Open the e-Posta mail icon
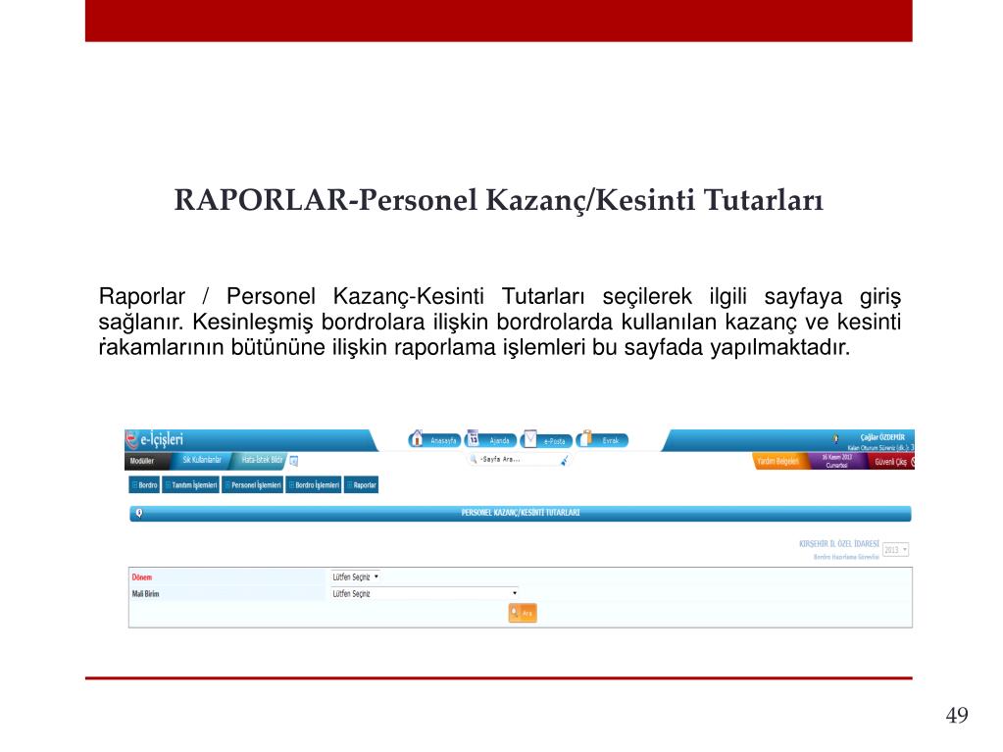This screenshot has width=1003, height=752. click(x=529, y=438)
